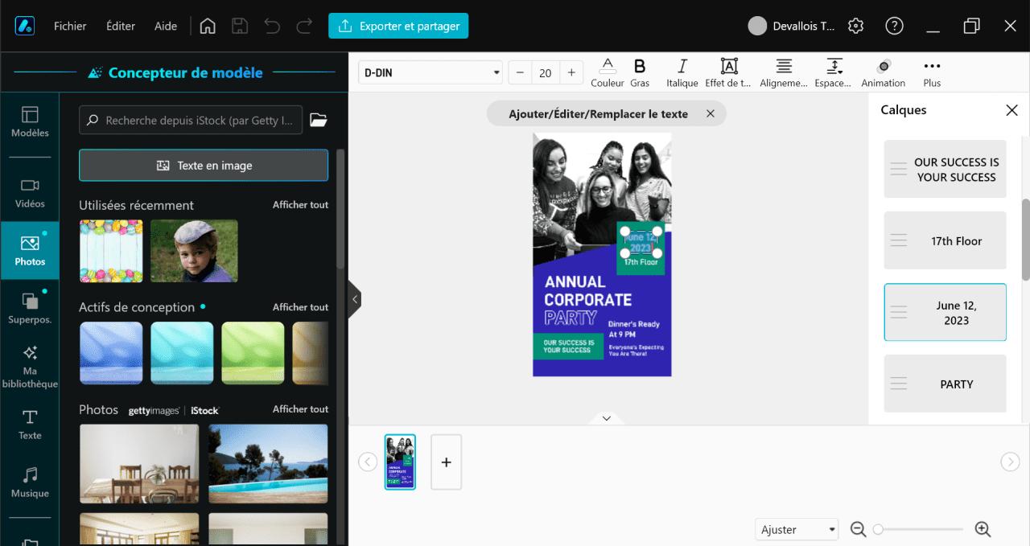Show all Utilisées récemment photos

click(300, 205)
